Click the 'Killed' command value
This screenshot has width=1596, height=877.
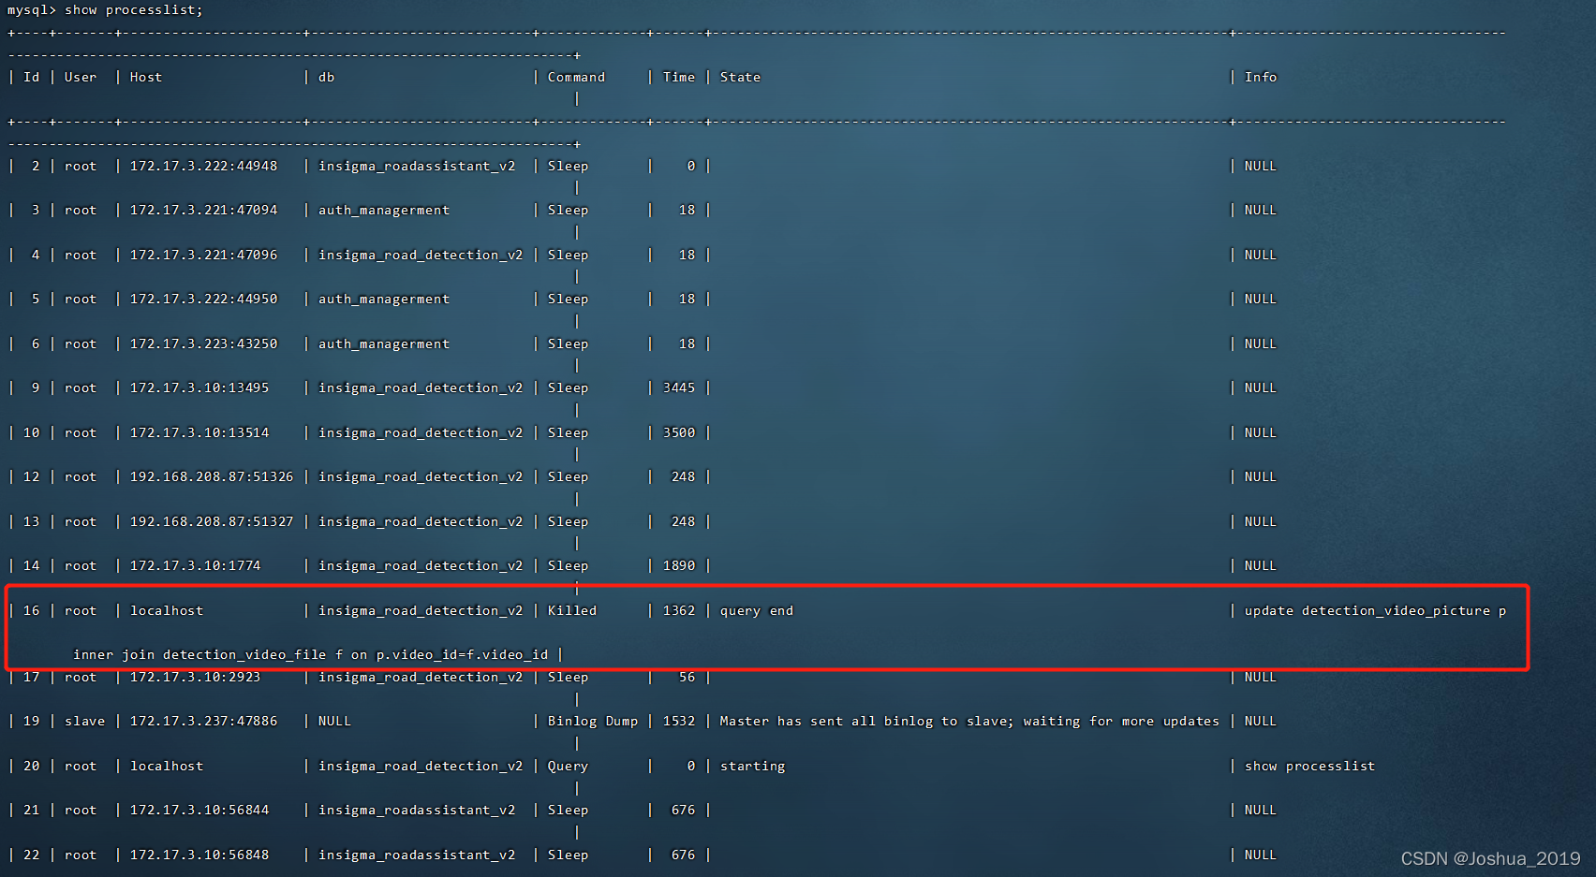tap(572, 611)
